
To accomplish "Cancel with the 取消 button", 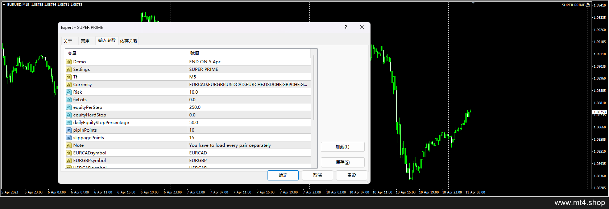I will tap(318, 175).
